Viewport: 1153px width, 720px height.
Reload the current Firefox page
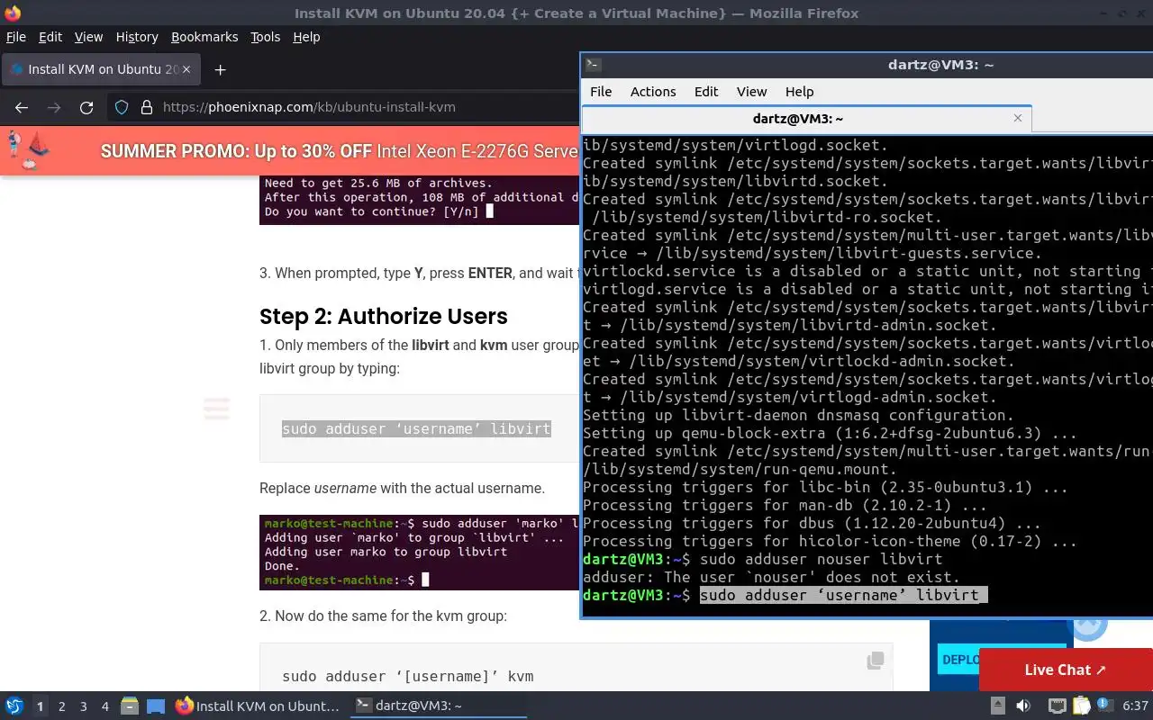86,107
